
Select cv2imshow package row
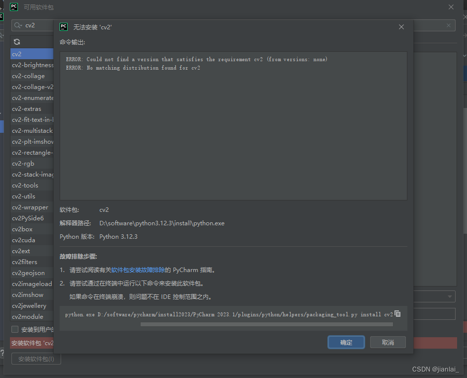click(32, 294)
